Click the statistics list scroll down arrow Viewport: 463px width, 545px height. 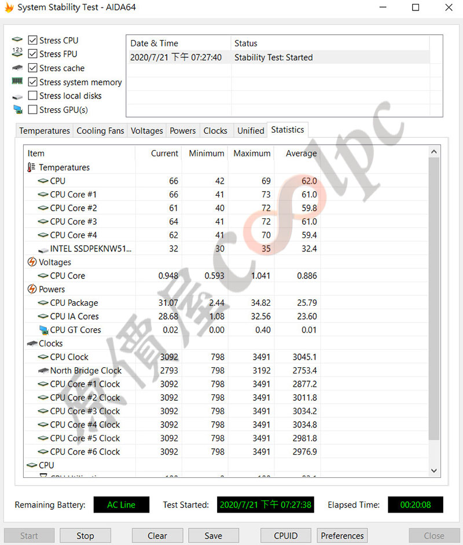tap(434, 471)
